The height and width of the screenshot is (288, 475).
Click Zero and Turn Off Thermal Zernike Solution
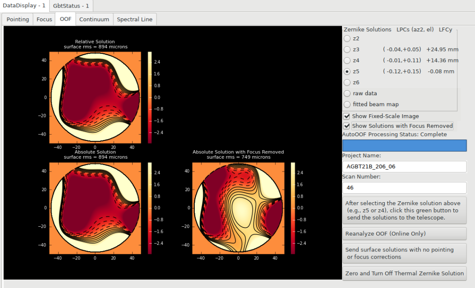404,273
